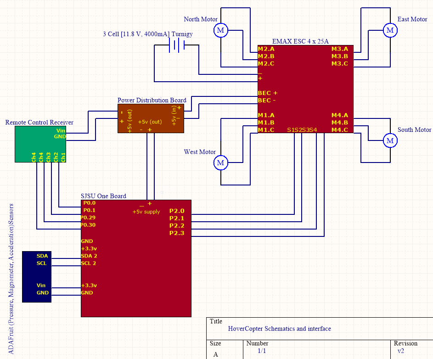
Task: Select the West Motor symbol
Action: click(221, 163)
